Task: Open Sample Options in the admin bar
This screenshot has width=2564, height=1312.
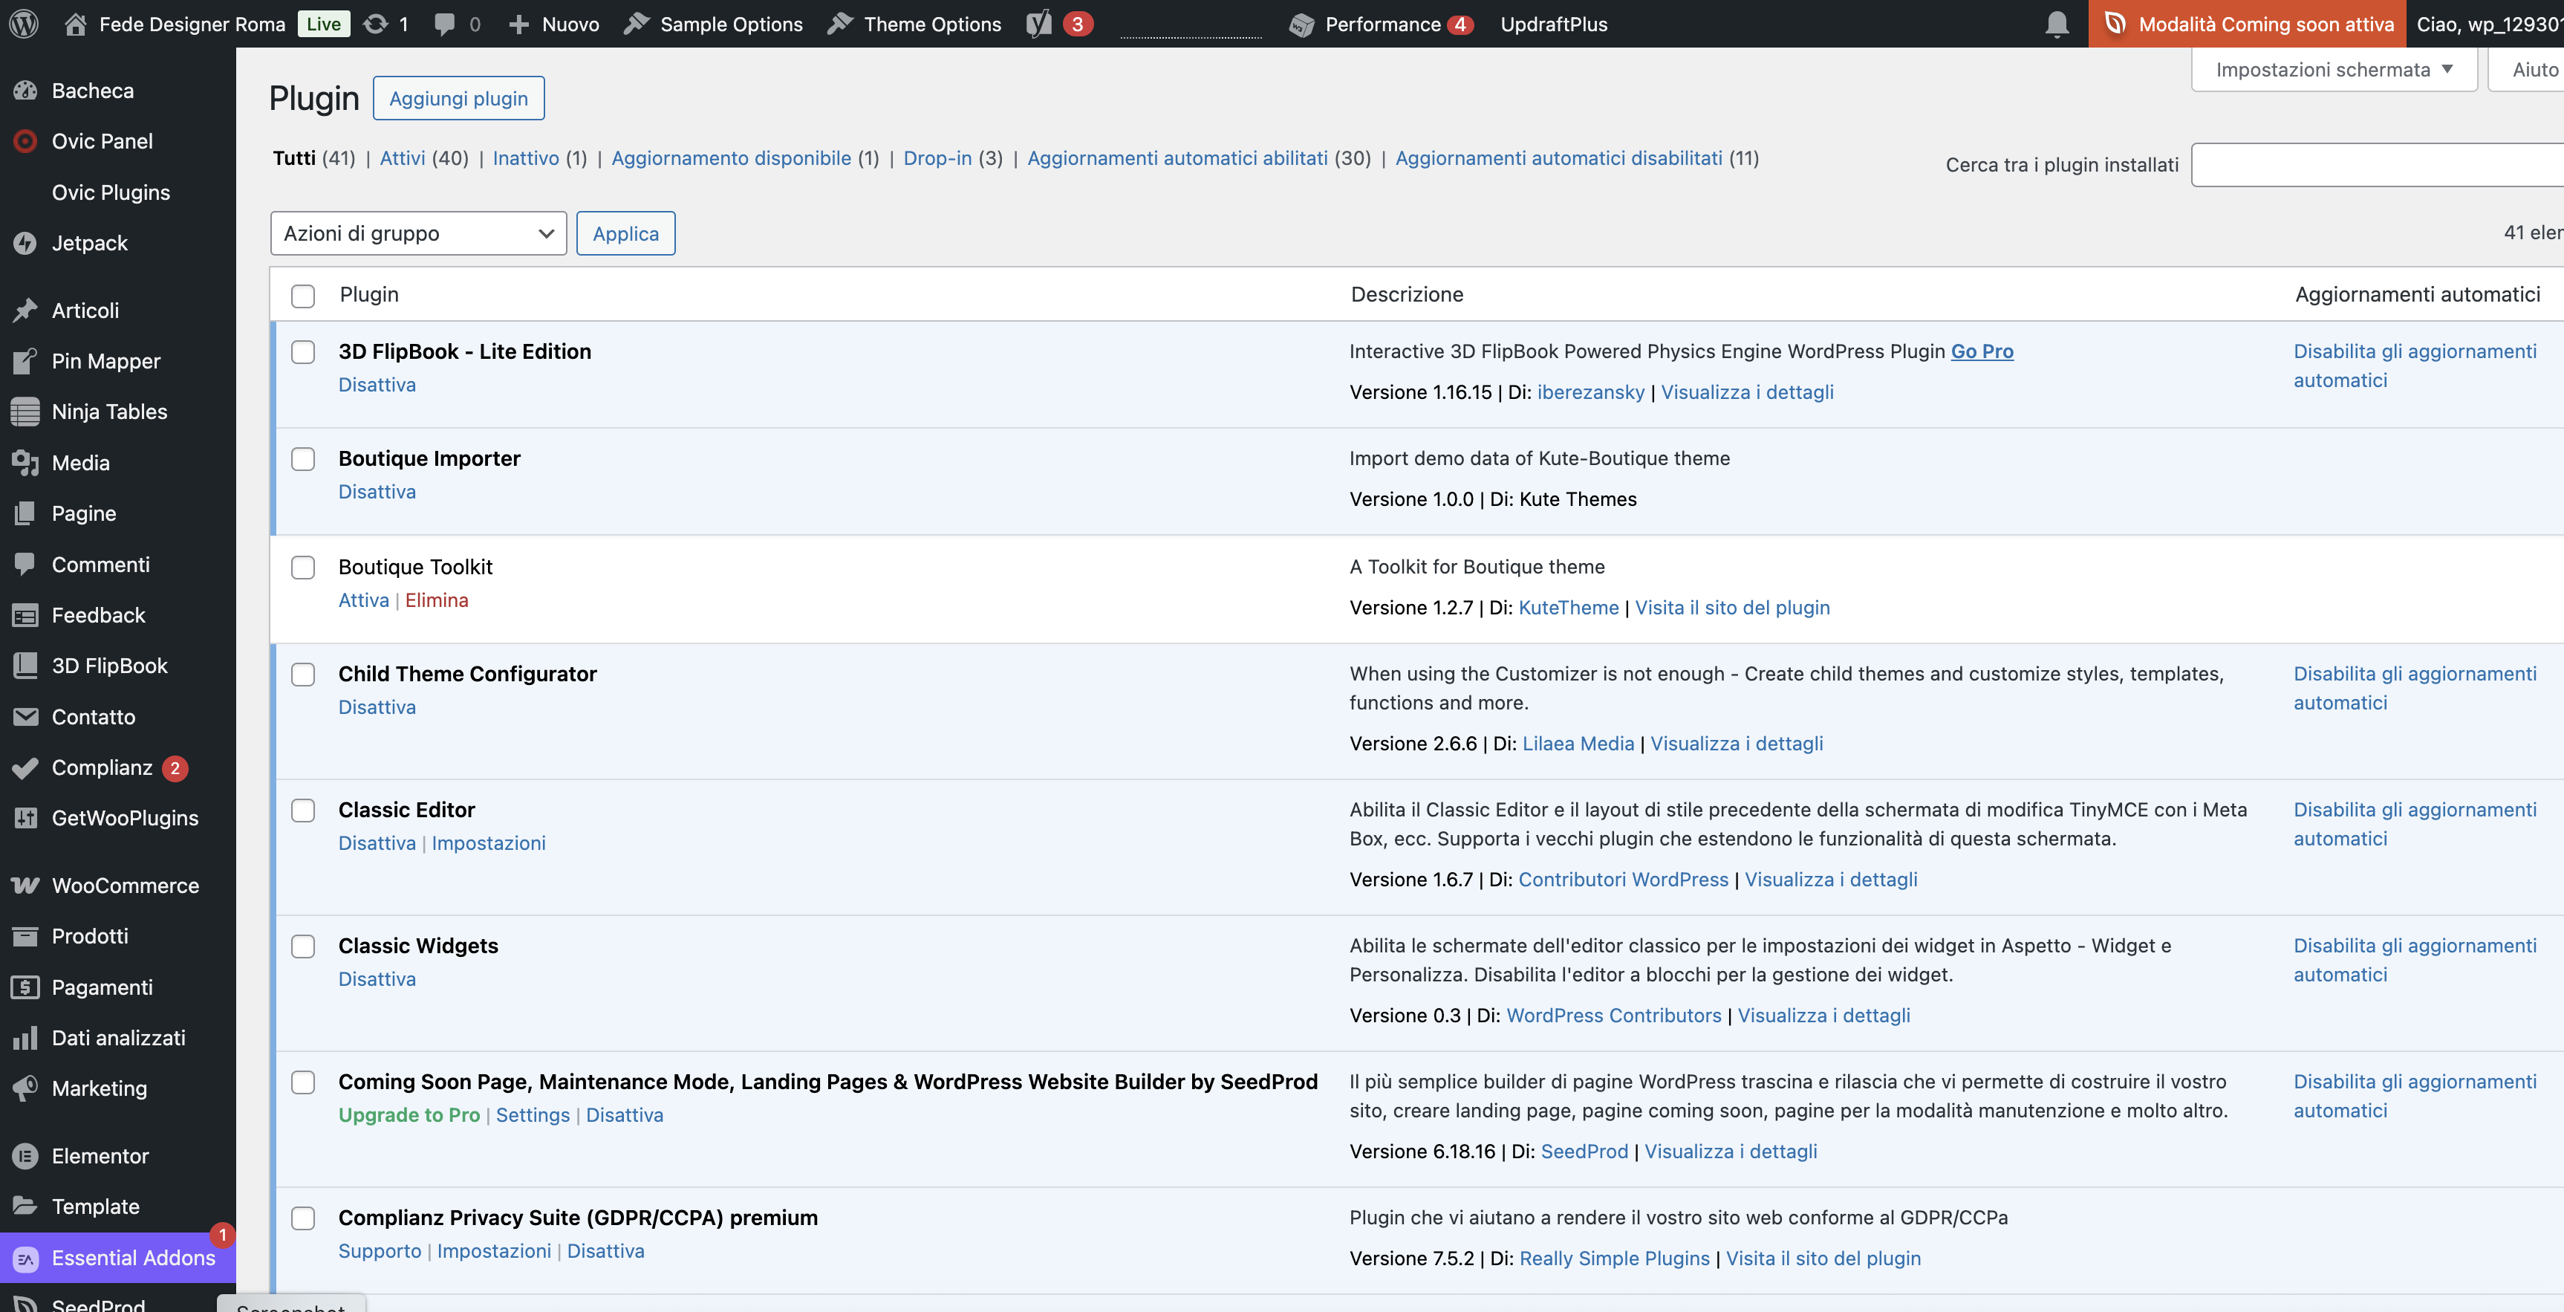Action: (712, 24)
